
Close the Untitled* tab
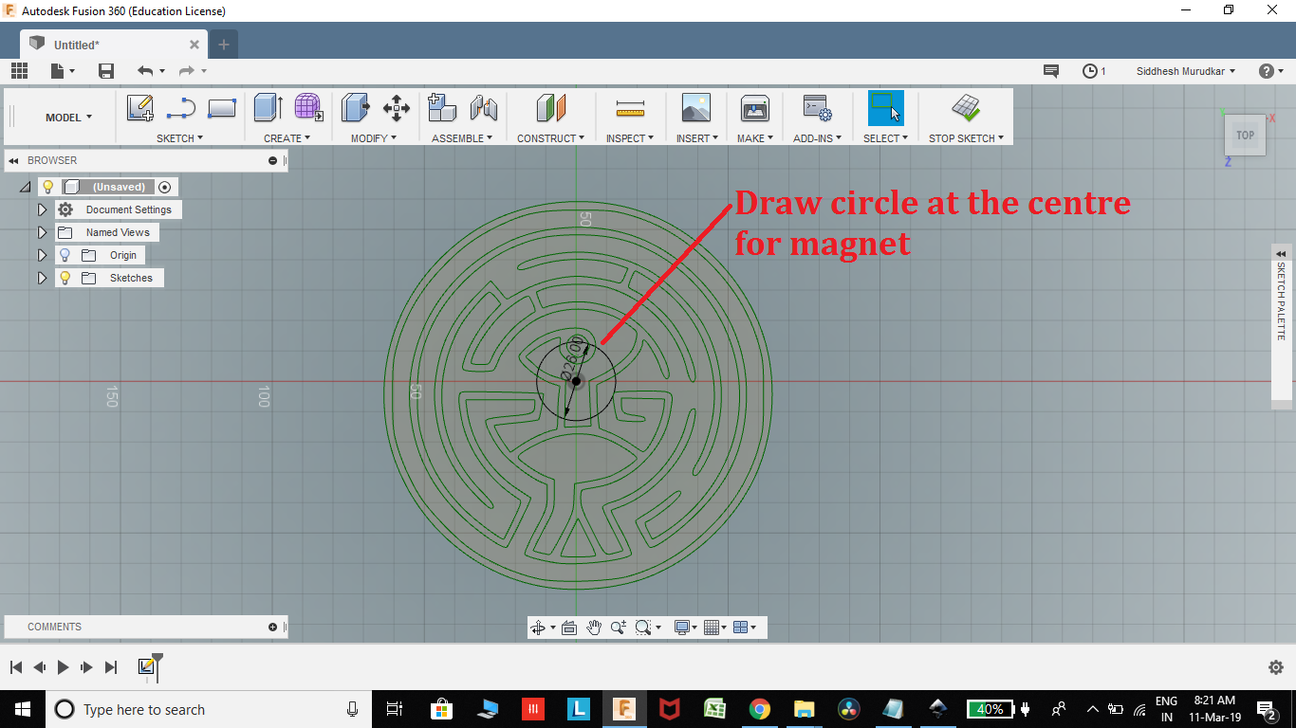194,45
